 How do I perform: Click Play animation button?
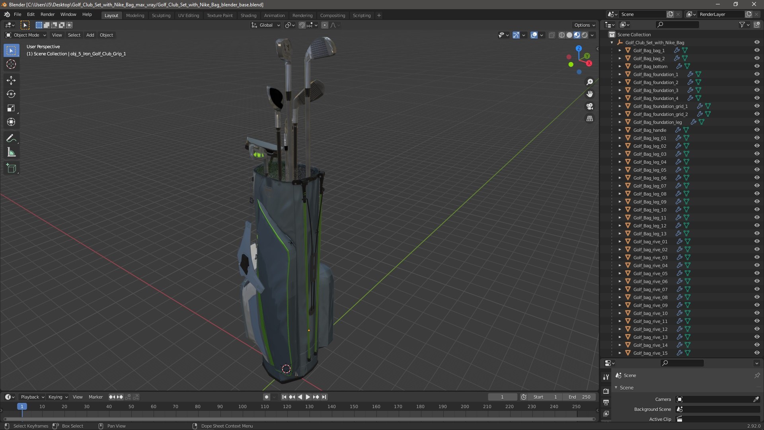pyautogui.click(x=308, y=397)
